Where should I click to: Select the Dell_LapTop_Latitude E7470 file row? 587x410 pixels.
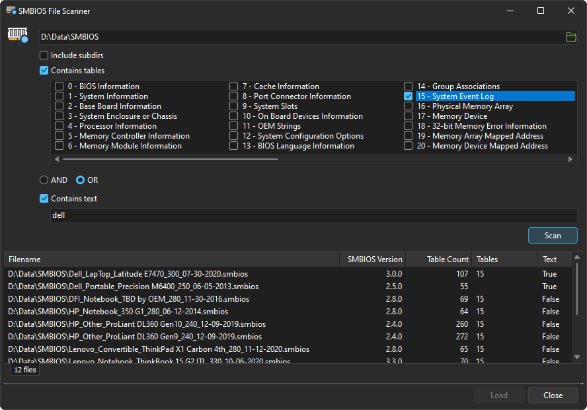[x=288, y=274]
